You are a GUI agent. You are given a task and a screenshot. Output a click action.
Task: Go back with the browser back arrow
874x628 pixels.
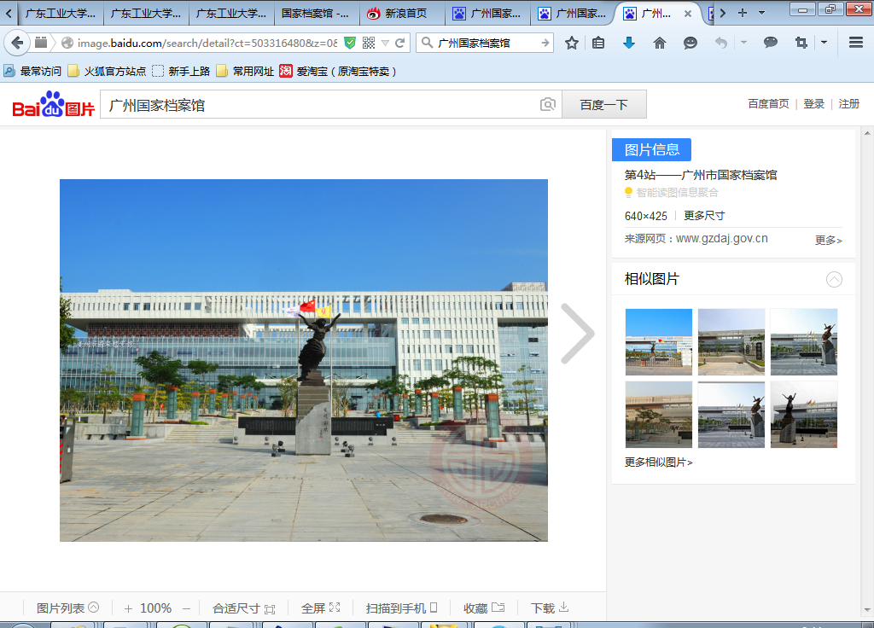pos(17,43)
